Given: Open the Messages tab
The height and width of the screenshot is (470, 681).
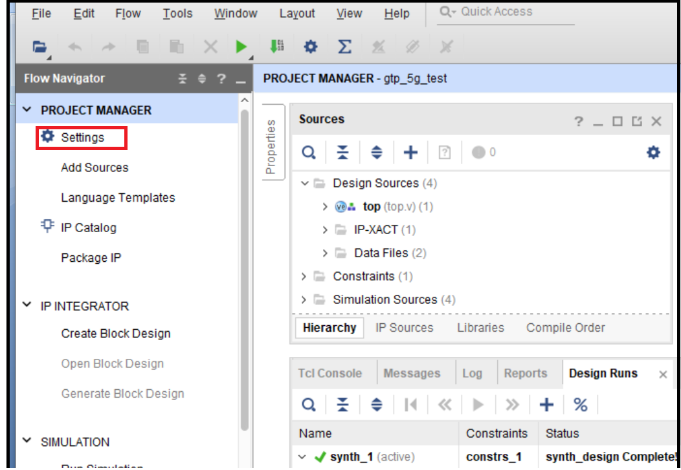Looking at the screenshot, I should 412,373.
